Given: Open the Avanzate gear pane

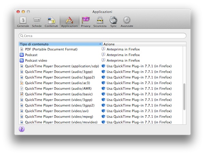Looking at the screenshot, I should [x=127, y=22].
